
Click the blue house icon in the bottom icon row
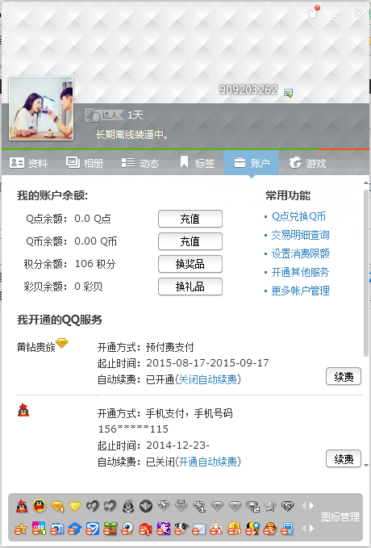[x=75, y=529]
